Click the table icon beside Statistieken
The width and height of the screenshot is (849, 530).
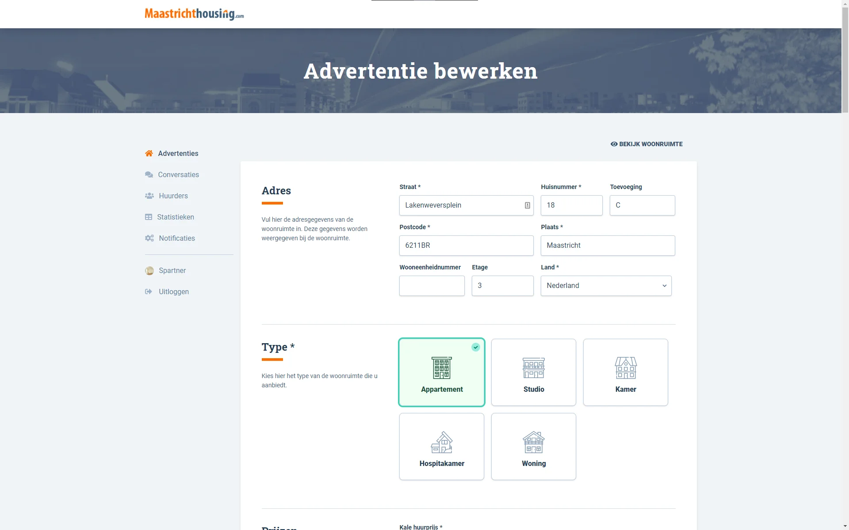point(149,217)
